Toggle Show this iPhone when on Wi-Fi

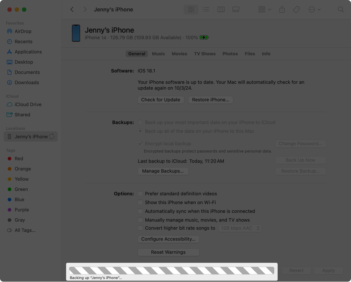pyautogui.click(x=140, y=202)
